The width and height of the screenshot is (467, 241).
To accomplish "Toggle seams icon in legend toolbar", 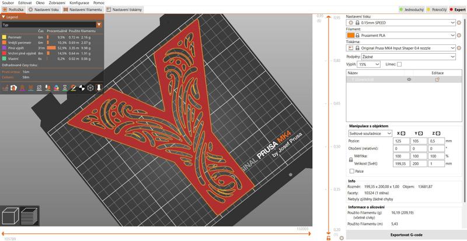I will coord(39,88).
